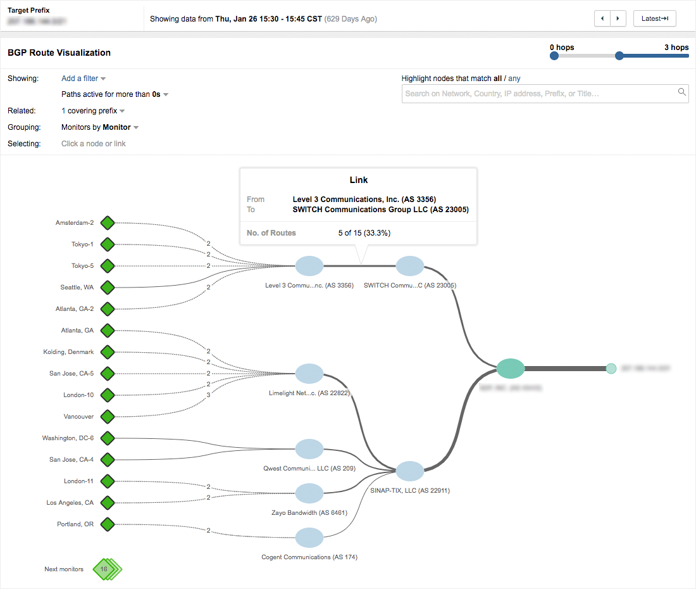
Task: Go to next time interval arrow
Action: tap(618, 18)
